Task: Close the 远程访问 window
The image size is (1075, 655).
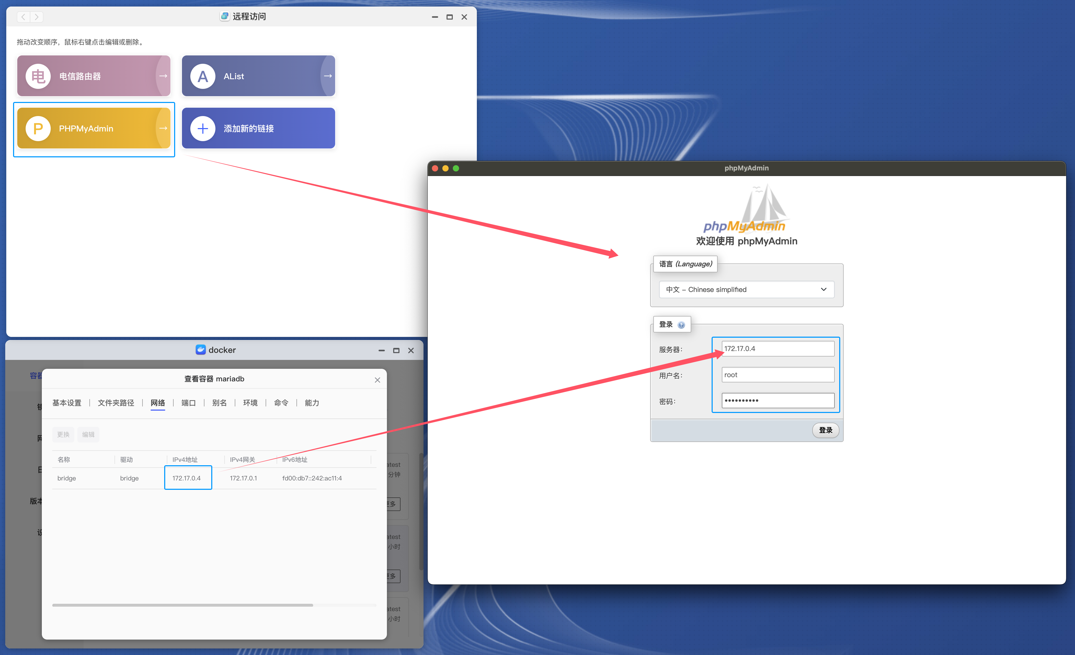Action: pos(464,17)
